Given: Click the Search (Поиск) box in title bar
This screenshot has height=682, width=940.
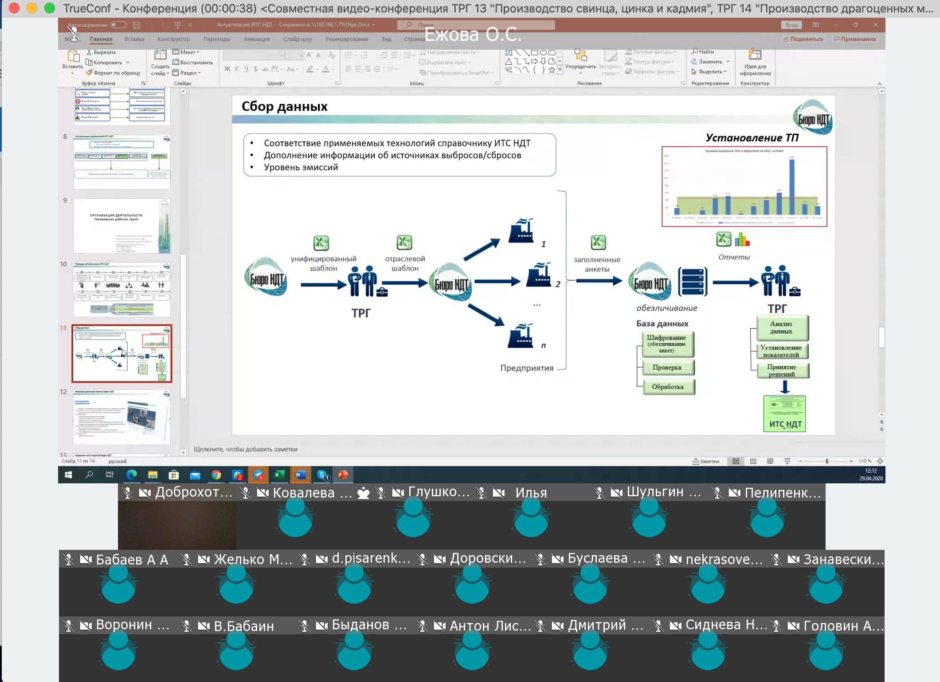Looking at the screenshot, I should pos(476,25).
